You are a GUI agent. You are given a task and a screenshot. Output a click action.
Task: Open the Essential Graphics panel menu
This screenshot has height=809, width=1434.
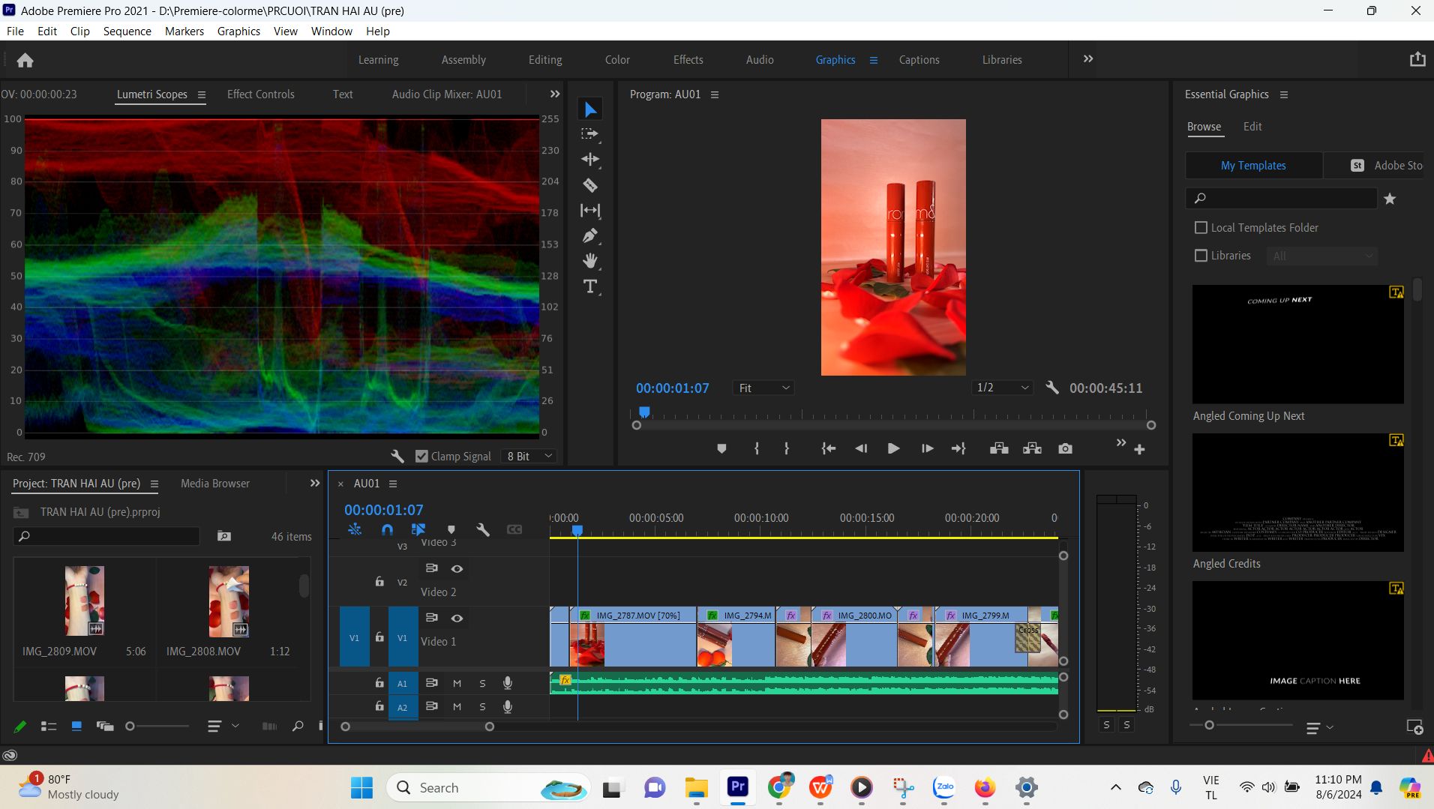click(x=1284, y=94)
